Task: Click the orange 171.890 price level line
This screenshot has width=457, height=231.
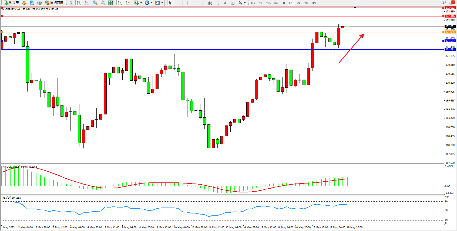Action: [162, 32]
